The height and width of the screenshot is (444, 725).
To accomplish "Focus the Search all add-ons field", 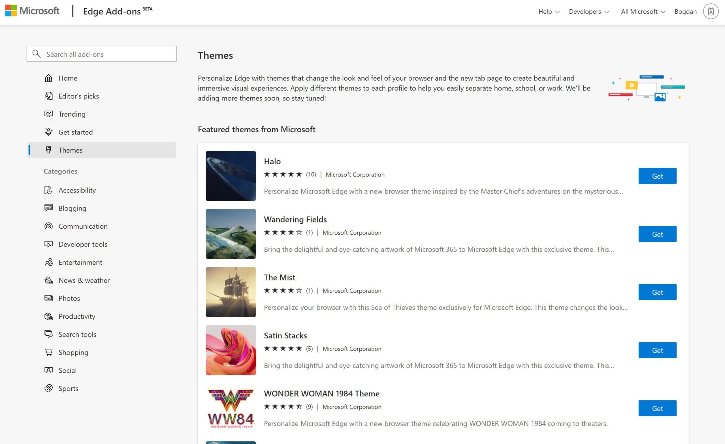I will click(102, 54).
